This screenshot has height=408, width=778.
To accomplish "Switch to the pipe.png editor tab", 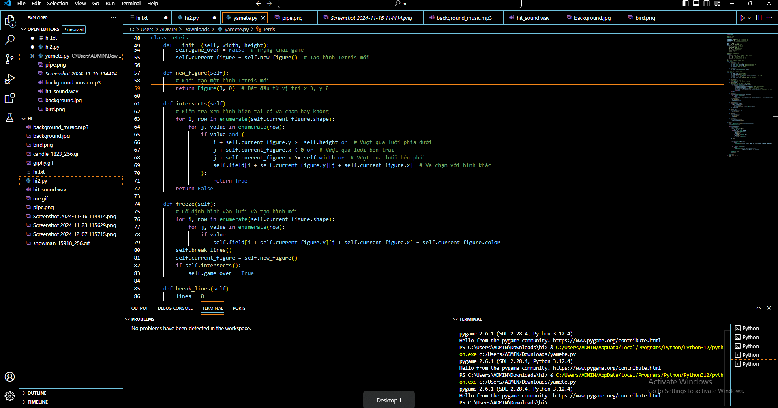I will click(x=293, y=18).
